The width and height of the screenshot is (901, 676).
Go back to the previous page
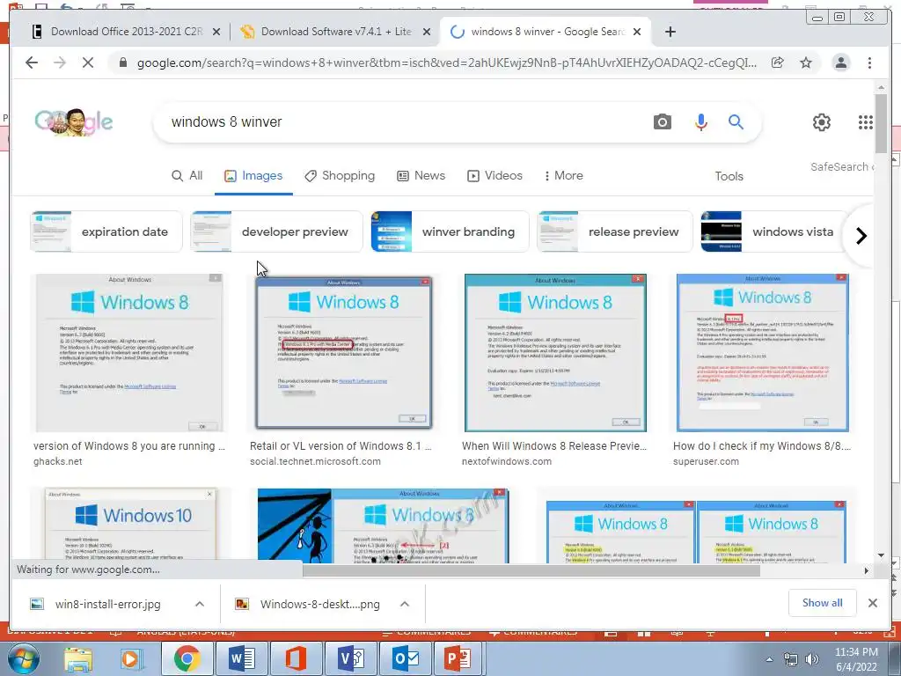[x=32, y=62]
